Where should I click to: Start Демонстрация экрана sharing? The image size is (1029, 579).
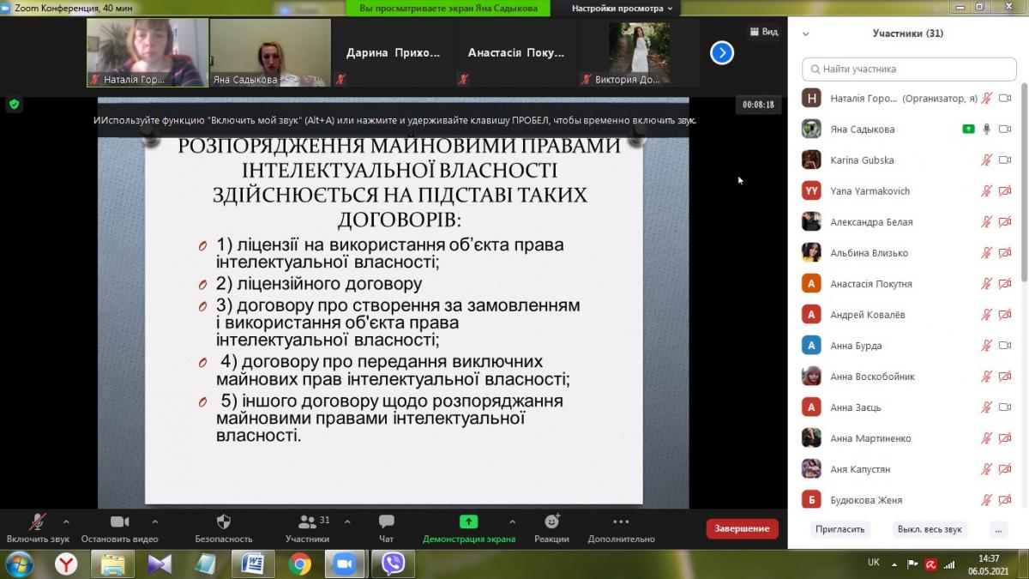pos(469,528)
